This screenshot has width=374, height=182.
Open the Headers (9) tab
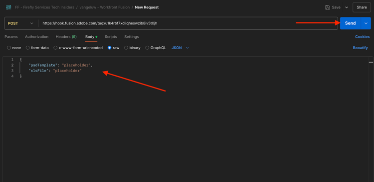[x=66, y=37]
